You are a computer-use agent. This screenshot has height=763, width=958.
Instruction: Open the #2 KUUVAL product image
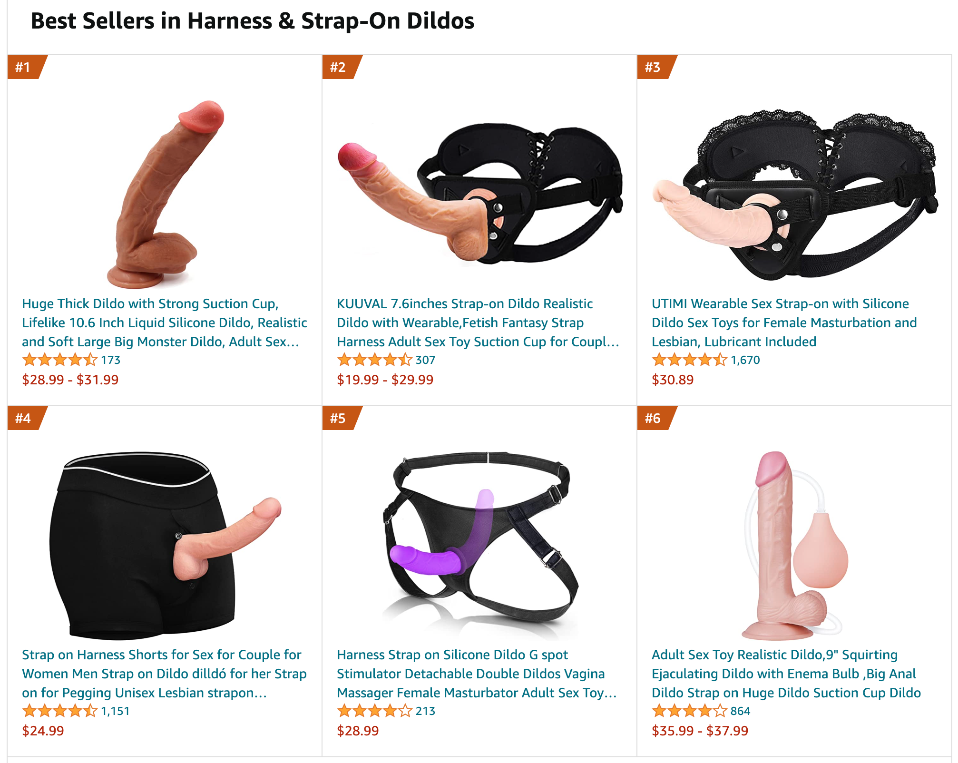[x=479, y=194]
